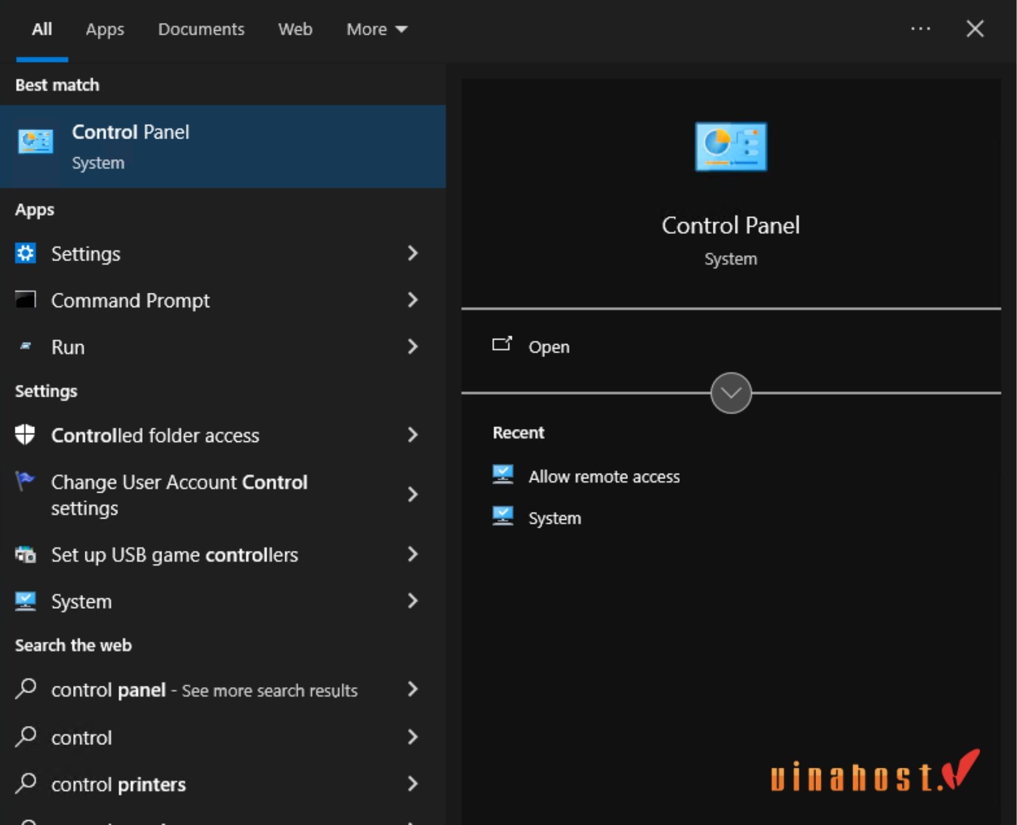The width and height of the screenshot is (1017, 825).
Task: Click the Allow remote access icon
Action: [x=503, y=474]
